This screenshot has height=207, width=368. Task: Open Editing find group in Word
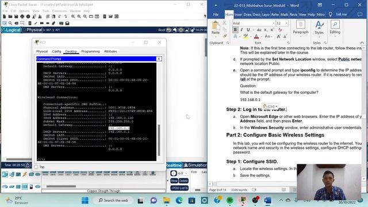pyautogui.click(x=335, y=29)
